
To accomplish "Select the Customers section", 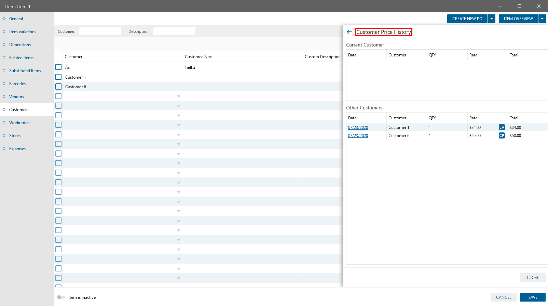I will 19,110.
